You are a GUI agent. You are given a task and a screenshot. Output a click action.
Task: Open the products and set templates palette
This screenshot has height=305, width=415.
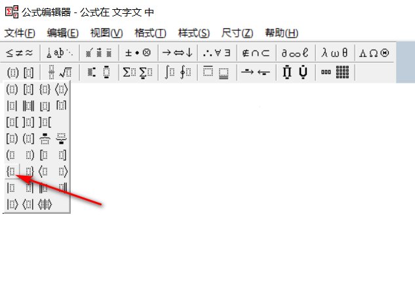[295, 72]
